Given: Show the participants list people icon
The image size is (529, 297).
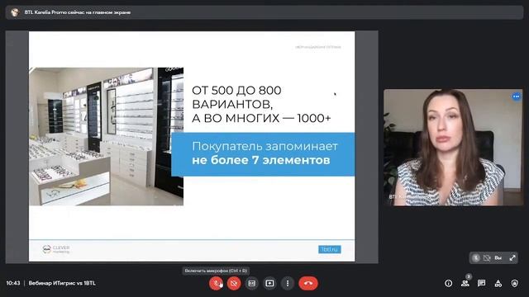Looking at the screenshot, I should [465, 283].
